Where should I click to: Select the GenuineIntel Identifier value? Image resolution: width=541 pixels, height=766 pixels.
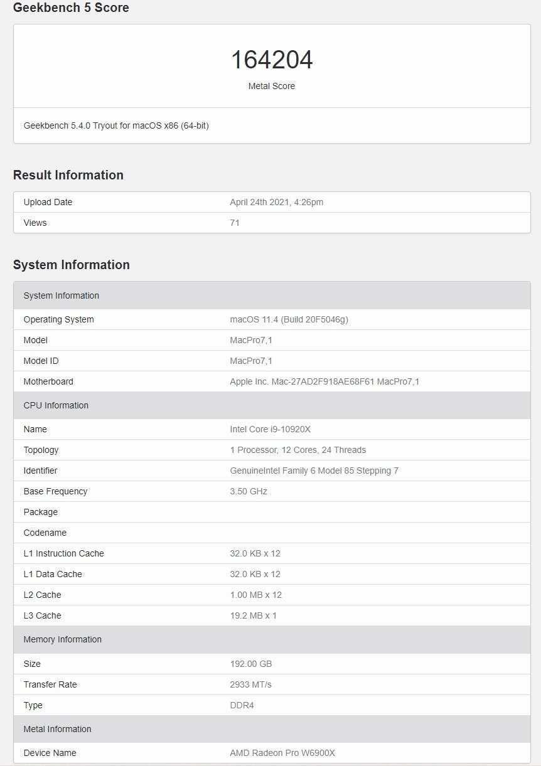[314, 471]
